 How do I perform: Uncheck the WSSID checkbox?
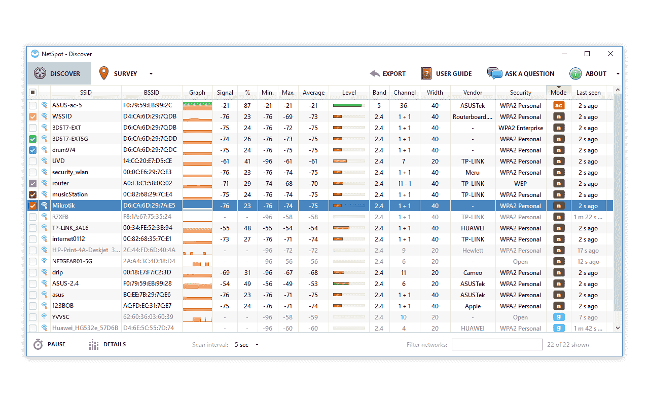click(x=32, y=116)
